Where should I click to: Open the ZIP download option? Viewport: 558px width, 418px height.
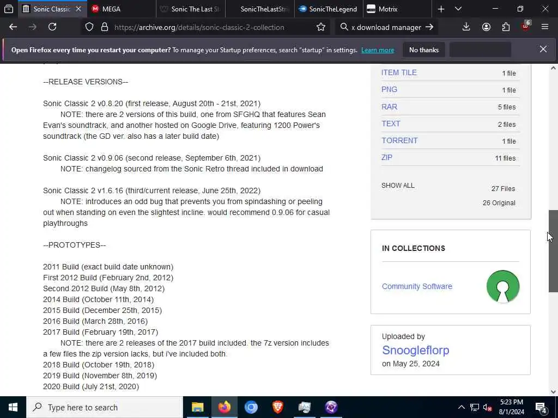[x=387, y=157]
